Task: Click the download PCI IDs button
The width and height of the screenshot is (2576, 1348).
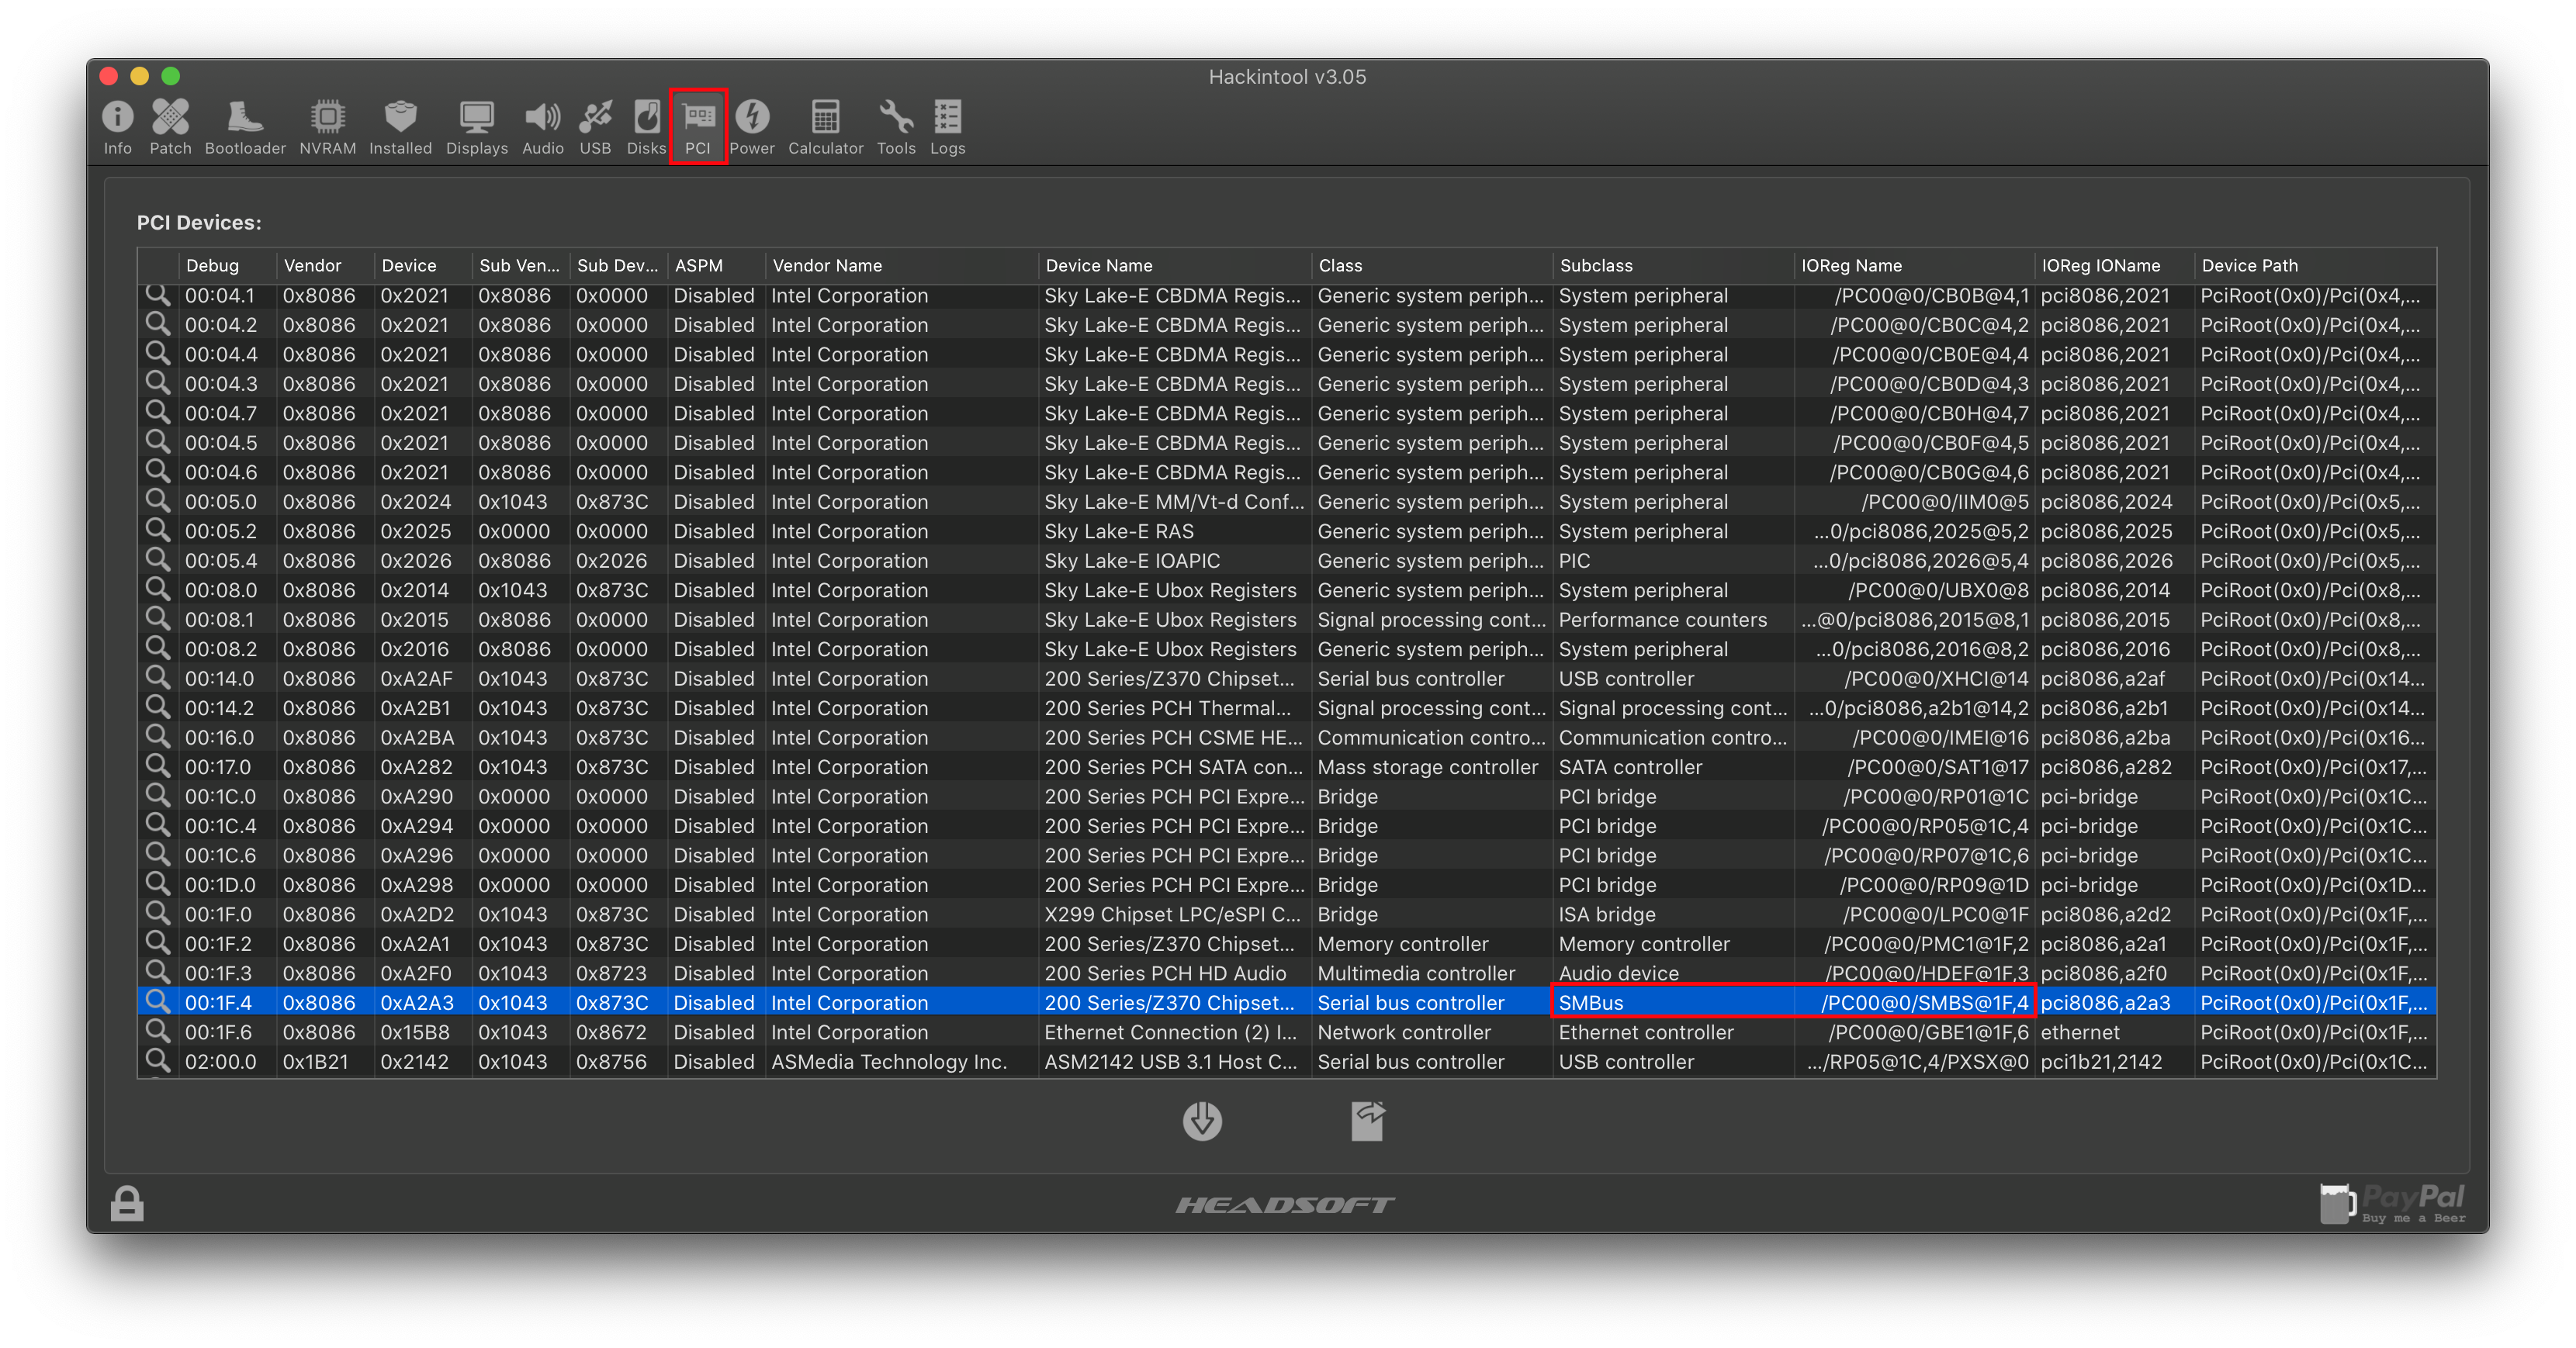Action: pyautogui.click(x=1202, y=1122)
